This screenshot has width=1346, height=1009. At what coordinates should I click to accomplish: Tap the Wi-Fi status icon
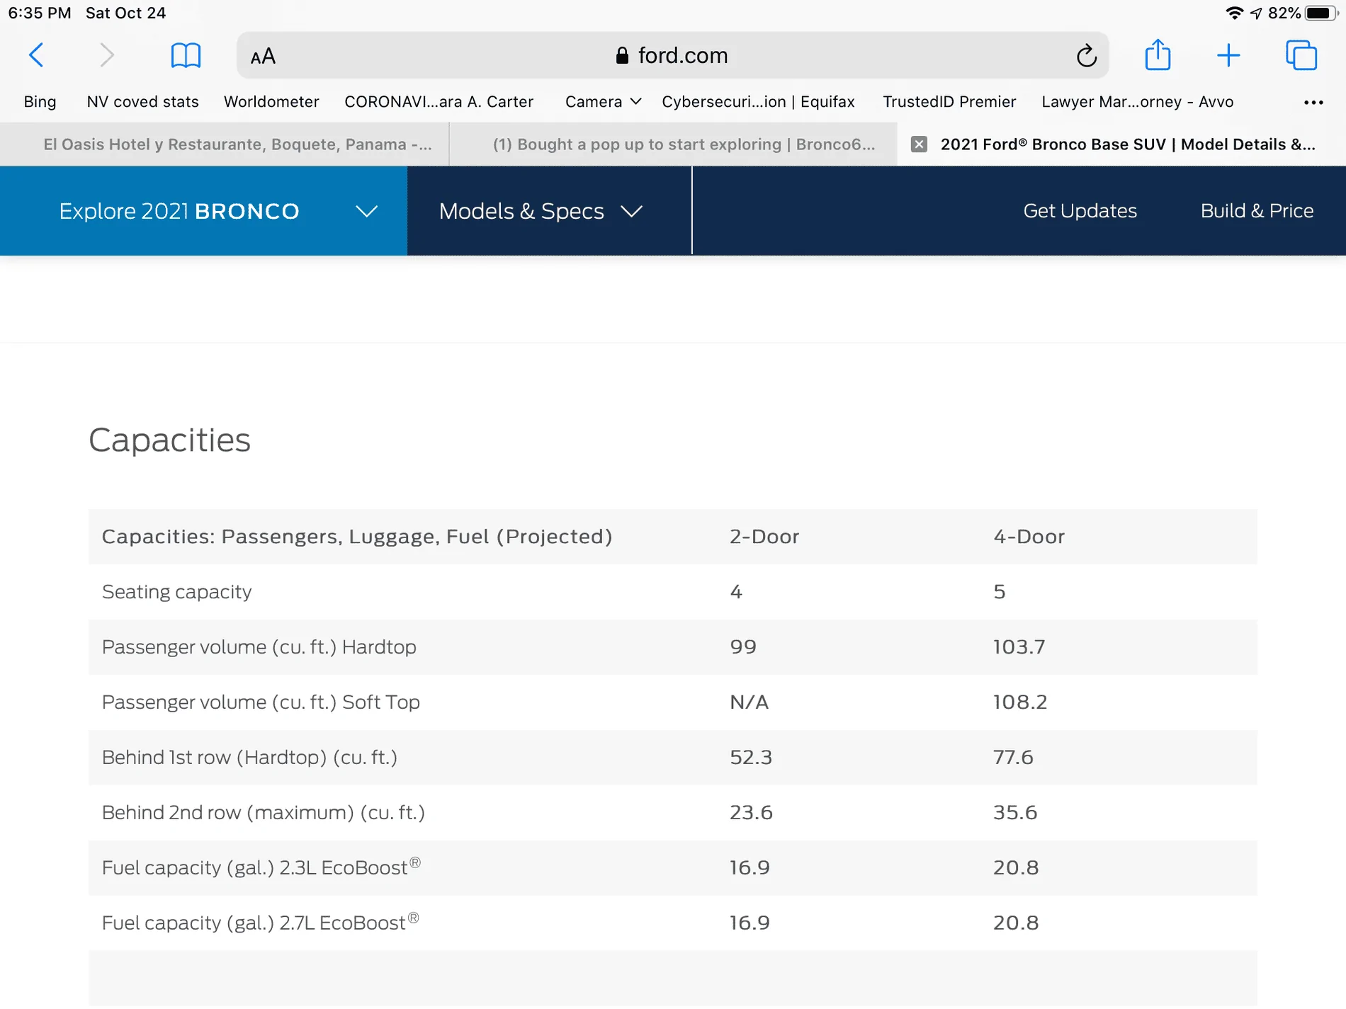point(1234,13)
